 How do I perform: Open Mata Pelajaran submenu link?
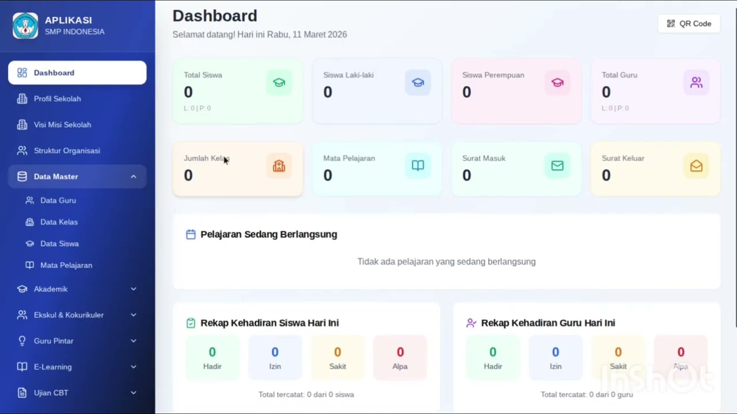click(x=81, y=265)
